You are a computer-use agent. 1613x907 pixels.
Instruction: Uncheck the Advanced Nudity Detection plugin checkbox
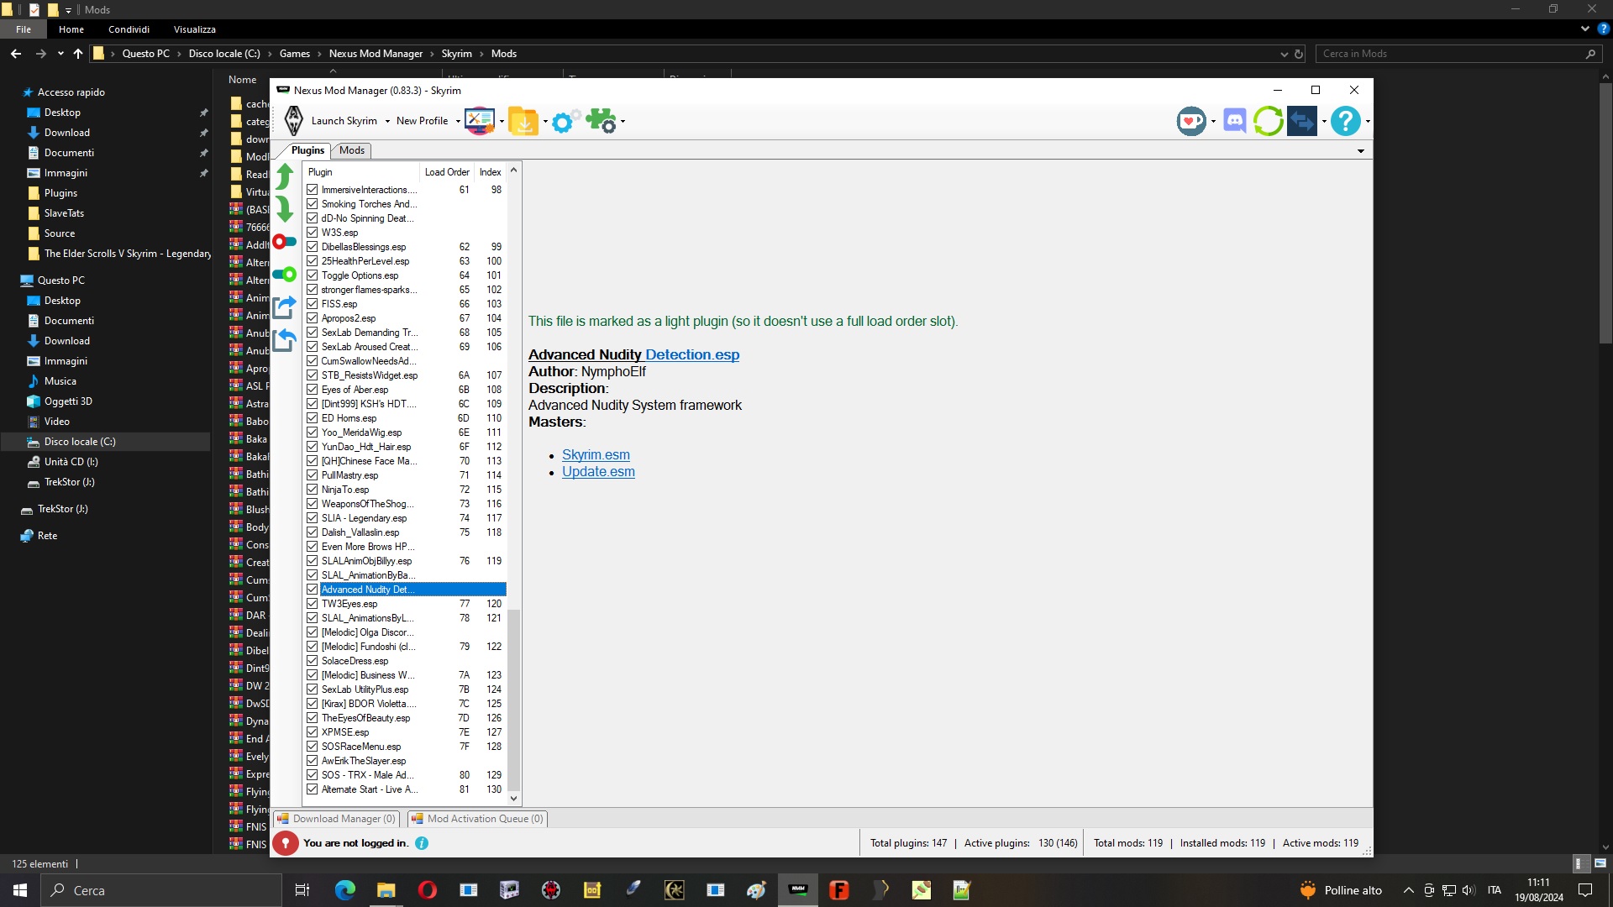tap(313, 590)
